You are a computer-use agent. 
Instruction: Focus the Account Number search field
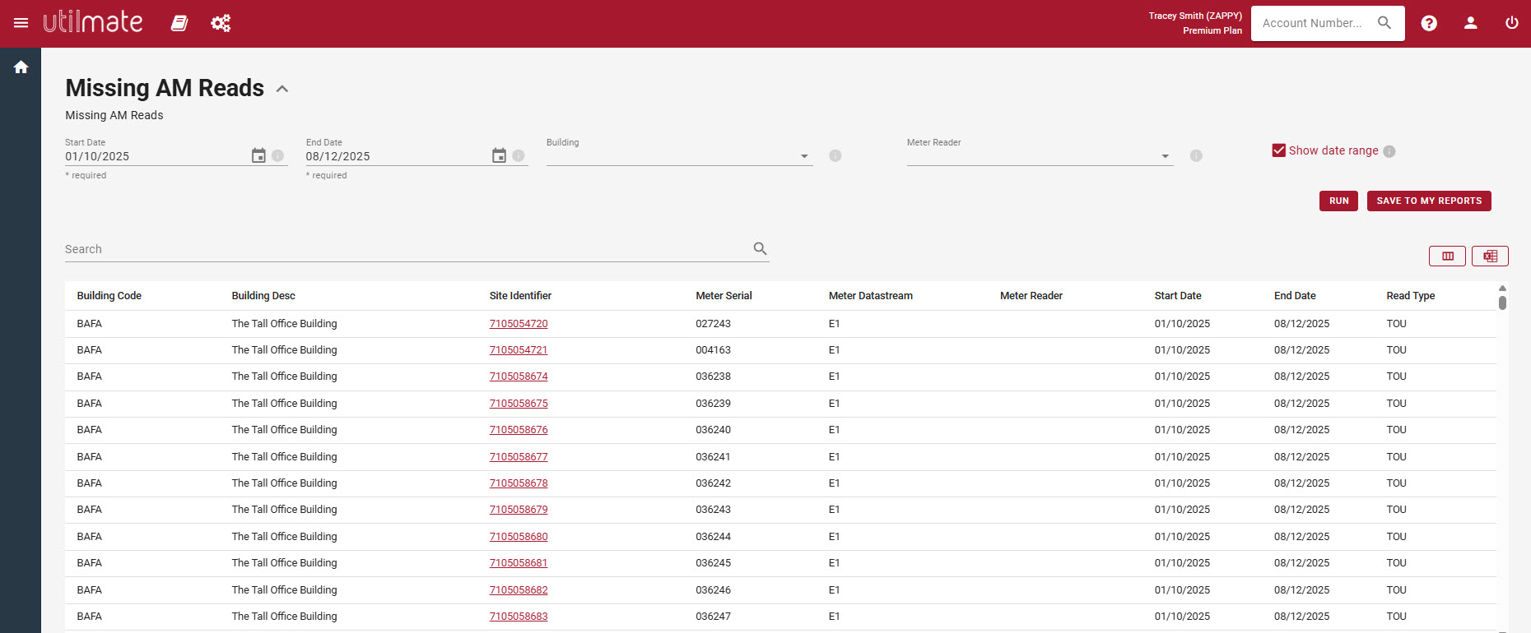tap(1312, 23)
